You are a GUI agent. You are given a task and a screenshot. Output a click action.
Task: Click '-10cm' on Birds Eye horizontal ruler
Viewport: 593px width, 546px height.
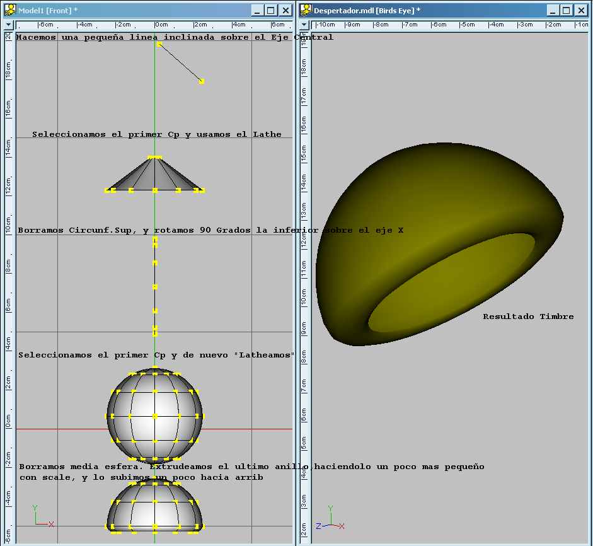click(x=325, y=25)
